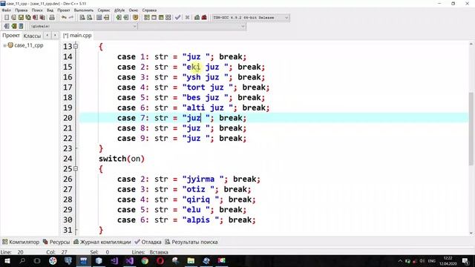Start debugging with the checkmark icon
This screenshot has height=267, width=475.
pos(178,18)
